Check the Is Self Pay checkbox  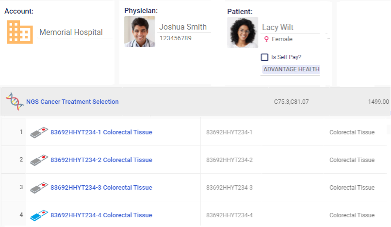click(x=264, y=57)
